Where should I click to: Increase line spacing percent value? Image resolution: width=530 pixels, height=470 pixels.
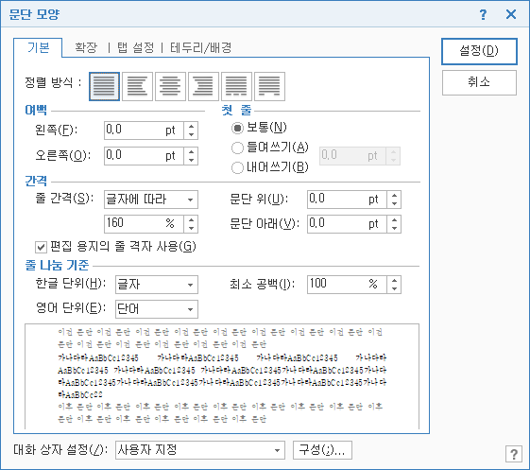191,220
